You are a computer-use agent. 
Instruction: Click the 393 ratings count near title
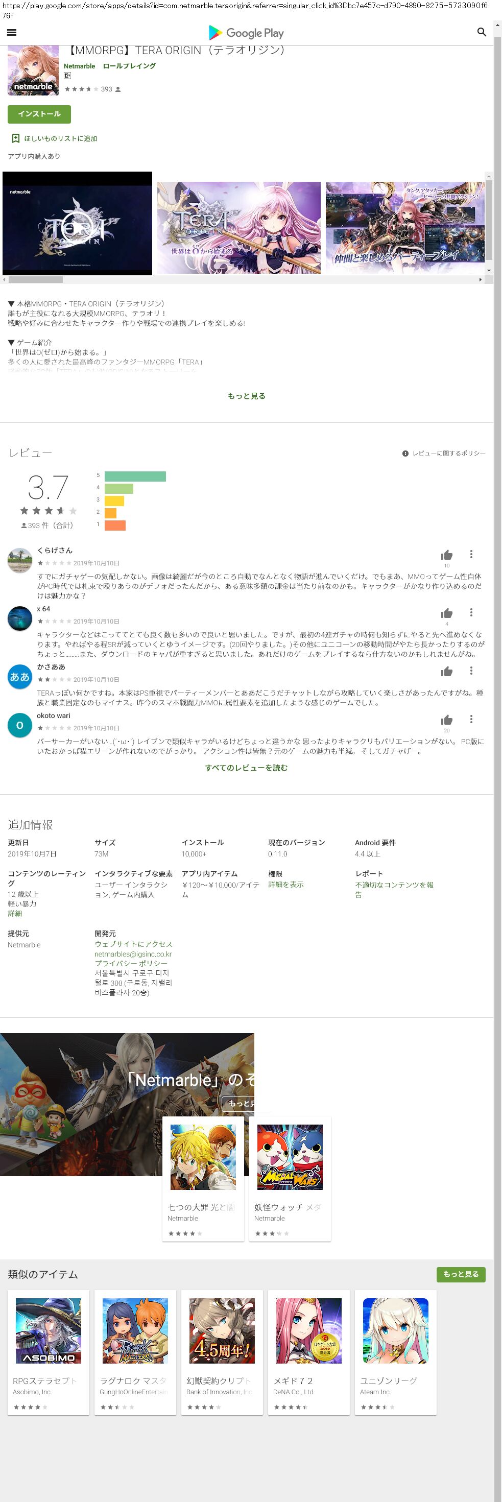(x=107, y=89)
